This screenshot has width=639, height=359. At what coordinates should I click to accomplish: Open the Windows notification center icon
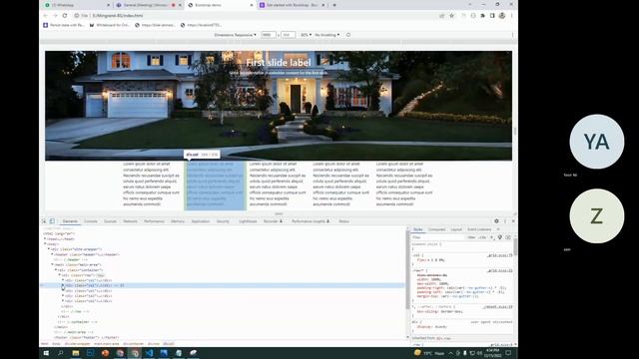click(508, 353)
